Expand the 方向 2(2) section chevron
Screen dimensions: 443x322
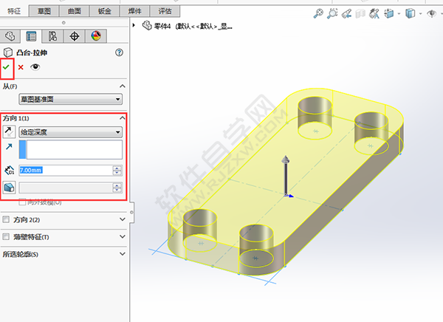coord(123,219)
